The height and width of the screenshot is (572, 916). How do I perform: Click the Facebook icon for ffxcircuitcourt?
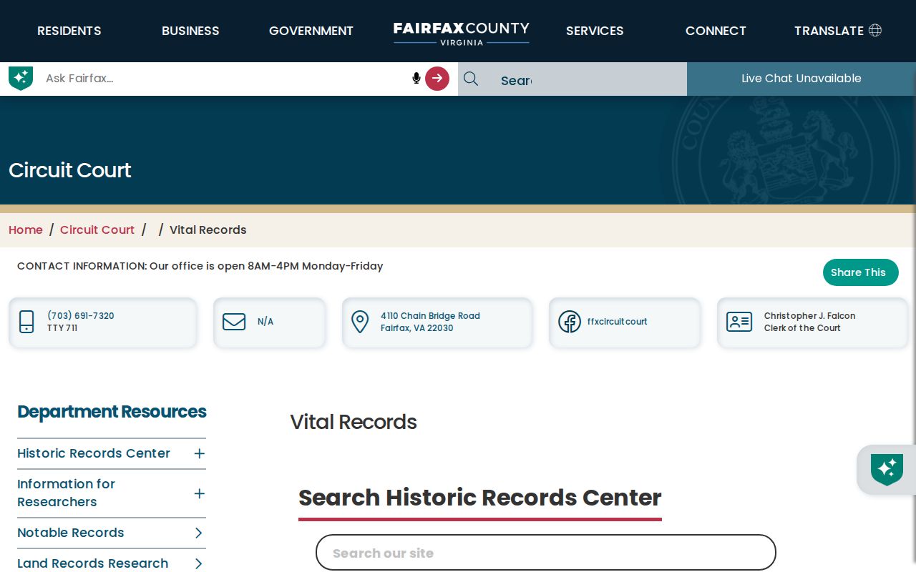(x=570, y=322)
